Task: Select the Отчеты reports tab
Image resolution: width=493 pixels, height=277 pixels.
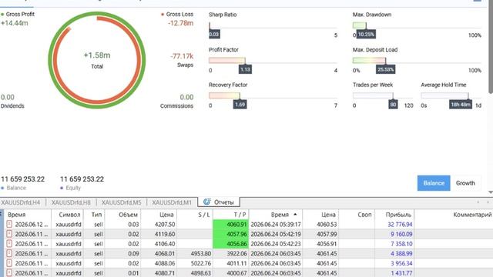Action: click(219, 202)
